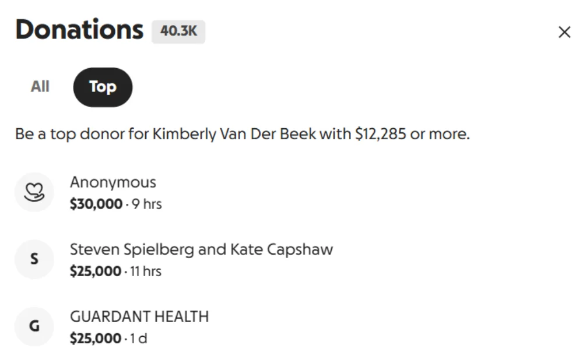Click the "S" avatar for Steven Spielberg
The width and height of the screenshot is (583, 363).
pyautogui.click(x=34, y=259)
